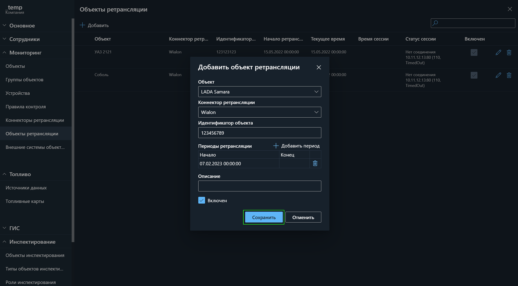Open the Коннектор ретрансляции dropdown
Image resolution: width=518 pixels, height=286 pixels.
[259, 112]
